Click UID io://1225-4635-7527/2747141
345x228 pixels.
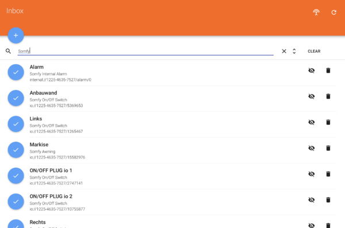coord(56,183)
